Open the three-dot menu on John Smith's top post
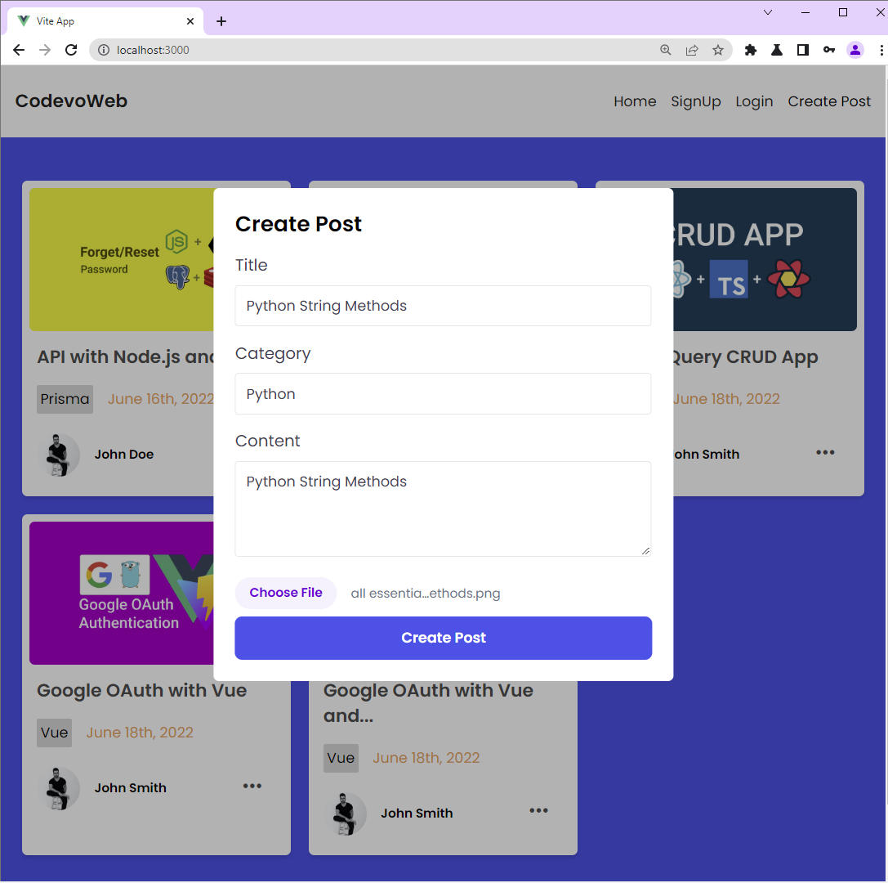Screen dimensions: 888x883 [x=825, y=452]
